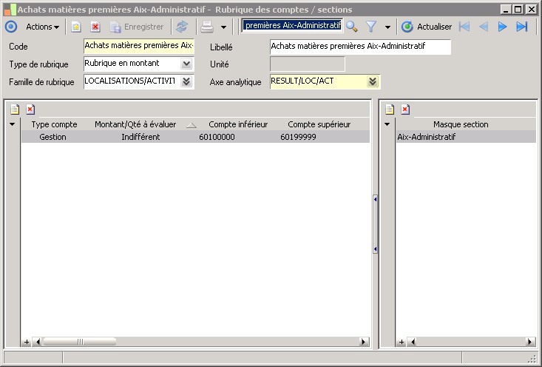Screen dimensions: 542x367
Task: Click plus button at section mask grid bottom
Action: [401, 342]
